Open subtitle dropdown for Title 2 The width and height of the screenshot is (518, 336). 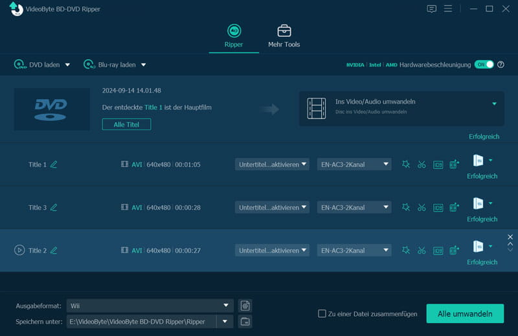[x=272, y=250]
